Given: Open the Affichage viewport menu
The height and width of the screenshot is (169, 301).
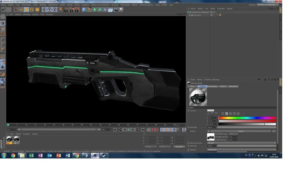Looking at the screenshot, I should tap(27, 14).
